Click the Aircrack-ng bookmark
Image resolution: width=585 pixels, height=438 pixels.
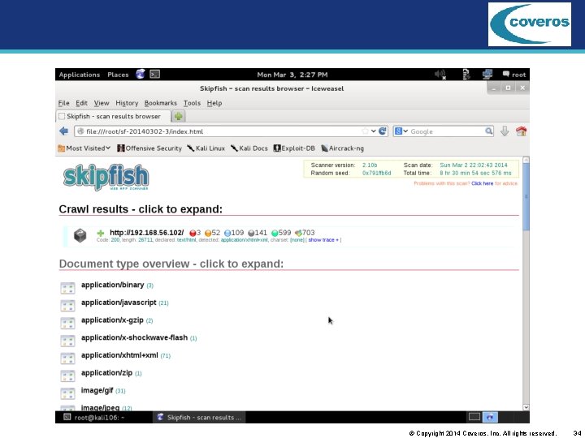tap(343, 148)
